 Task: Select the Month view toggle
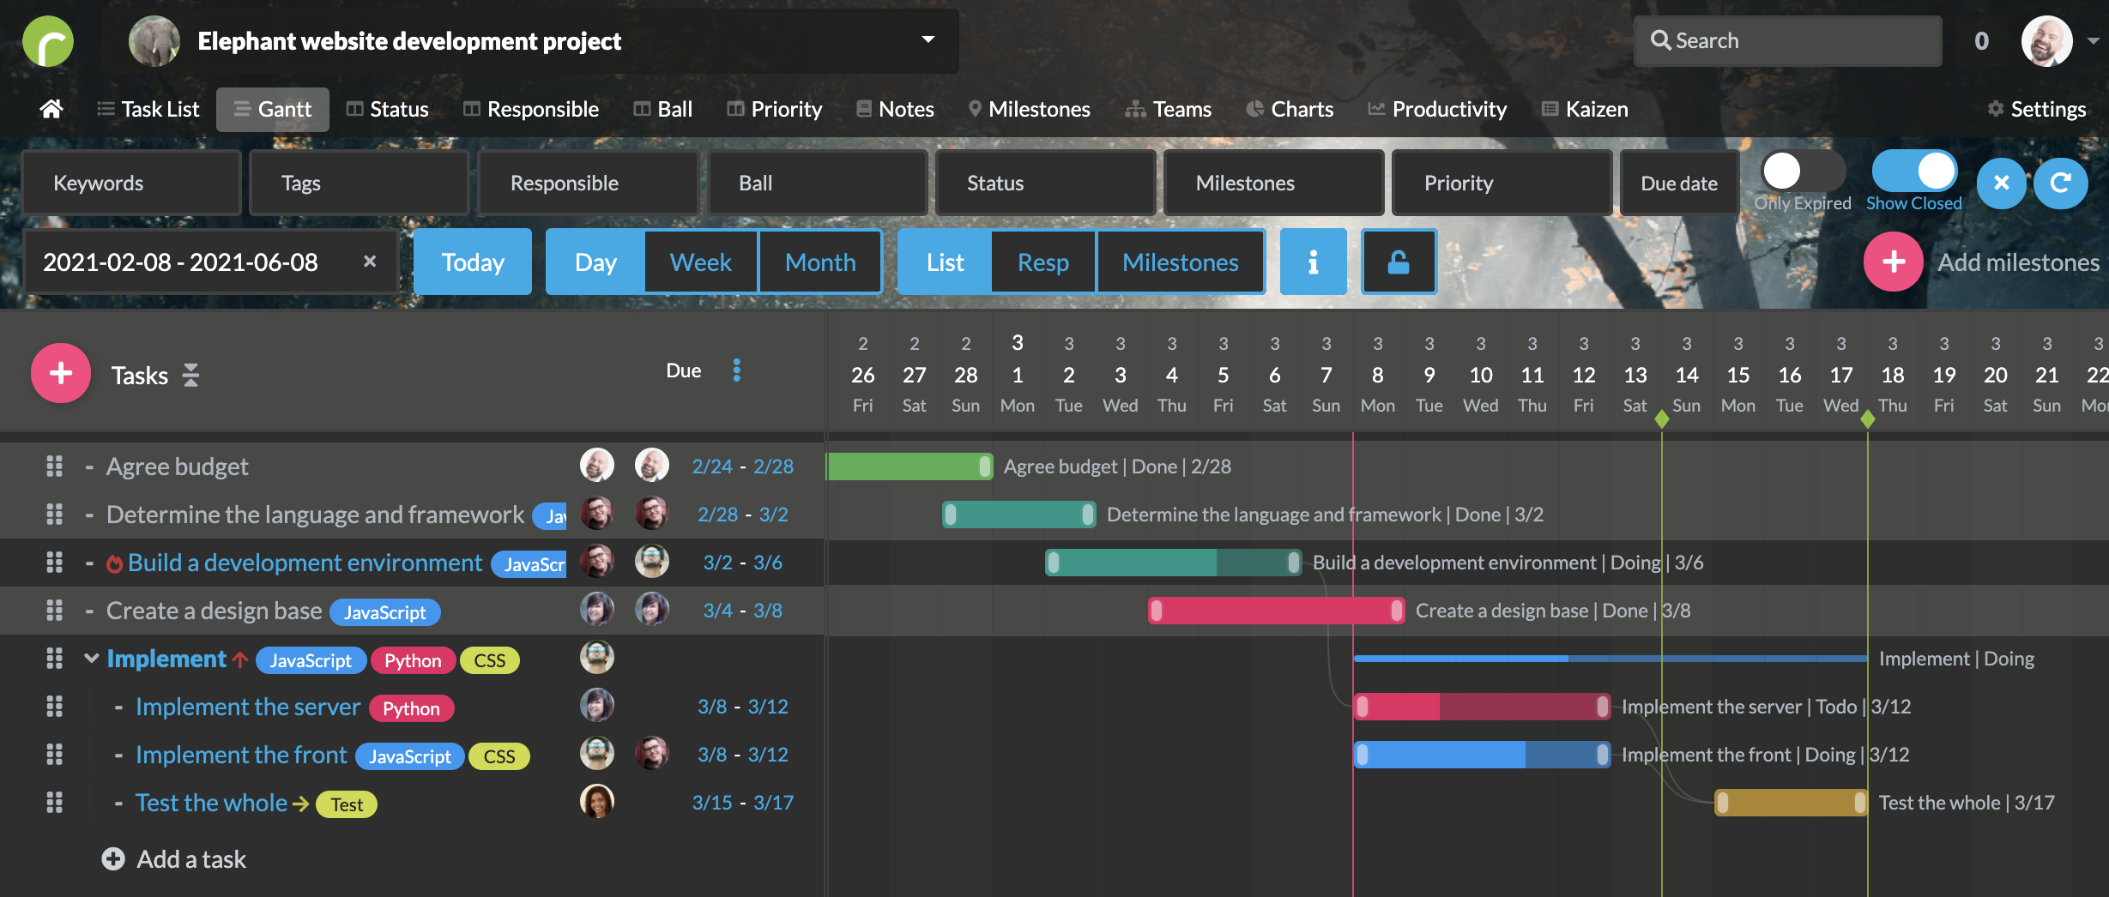[x=820, y=262]
